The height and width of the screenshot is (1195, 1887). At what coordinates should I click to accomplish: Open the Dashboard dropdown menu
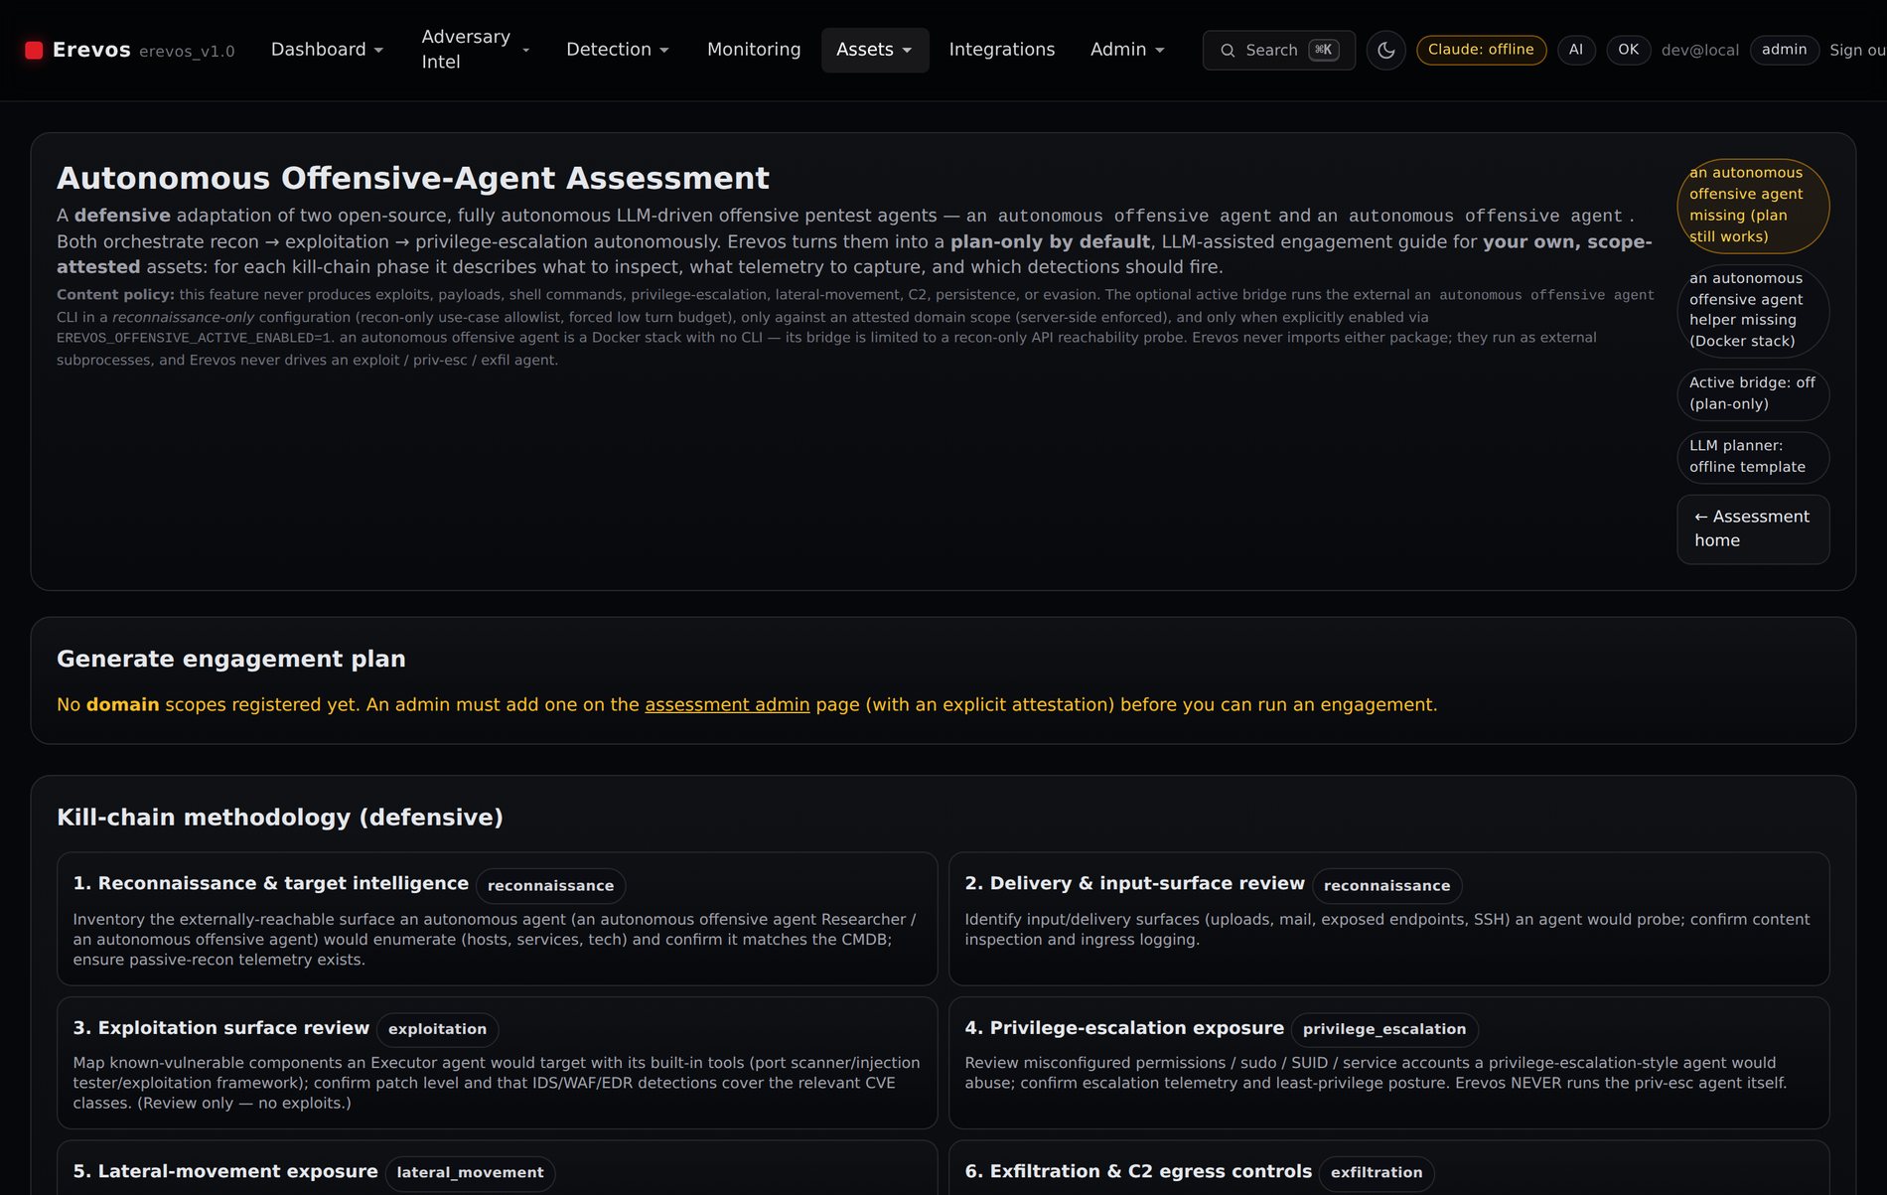[x=327, y=50]
